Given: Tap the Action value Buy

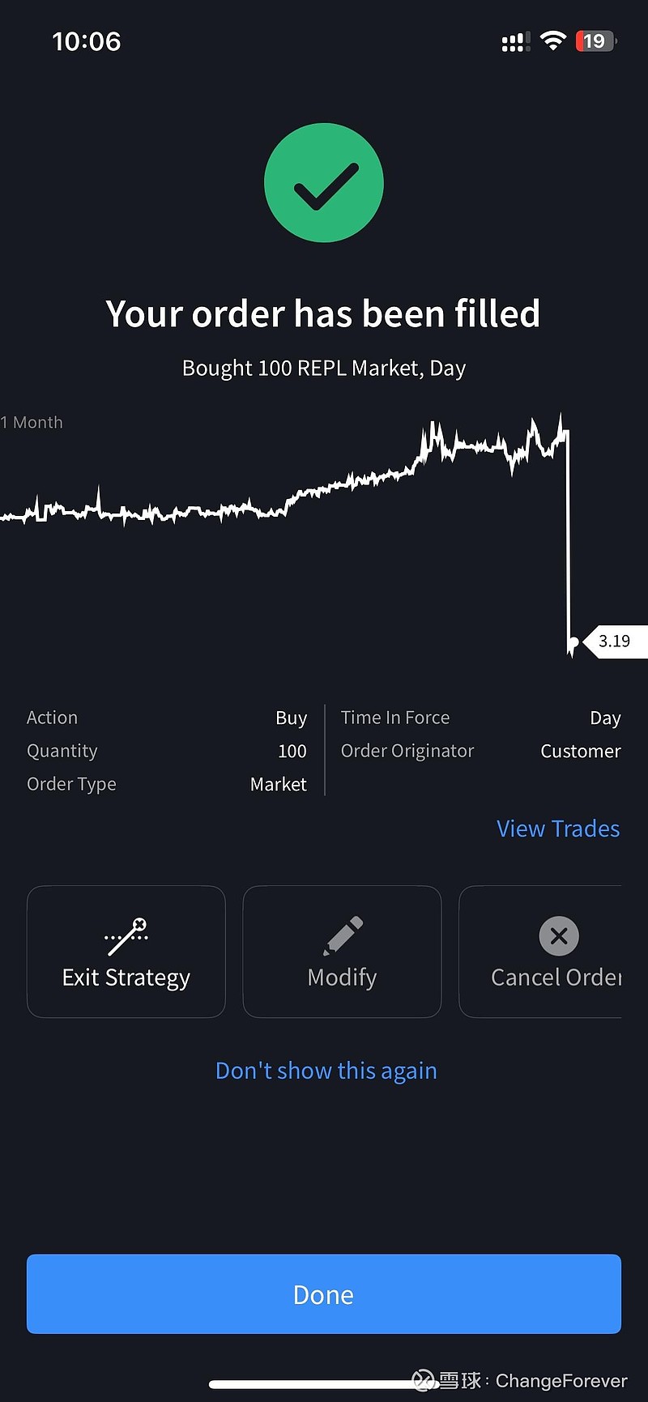Looking at the screenshot, I should click(291, 718).
